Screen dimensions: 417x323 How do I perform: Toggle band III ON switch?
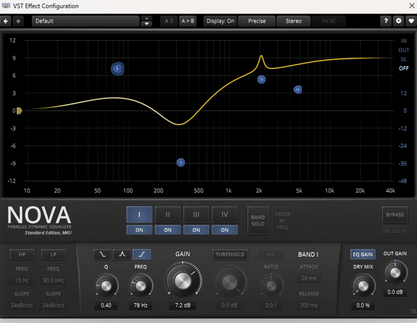[196, 230]
